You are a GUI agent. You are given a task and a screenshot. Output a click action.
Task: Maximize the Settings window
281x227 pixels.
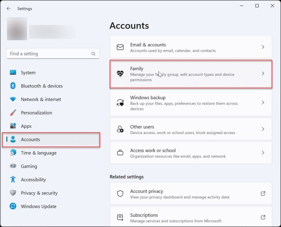pyautogui.click(x=257, y=6)
